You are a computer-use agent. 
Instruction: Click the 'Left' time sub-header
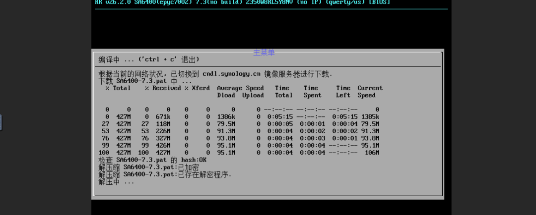tap(343, 95)
